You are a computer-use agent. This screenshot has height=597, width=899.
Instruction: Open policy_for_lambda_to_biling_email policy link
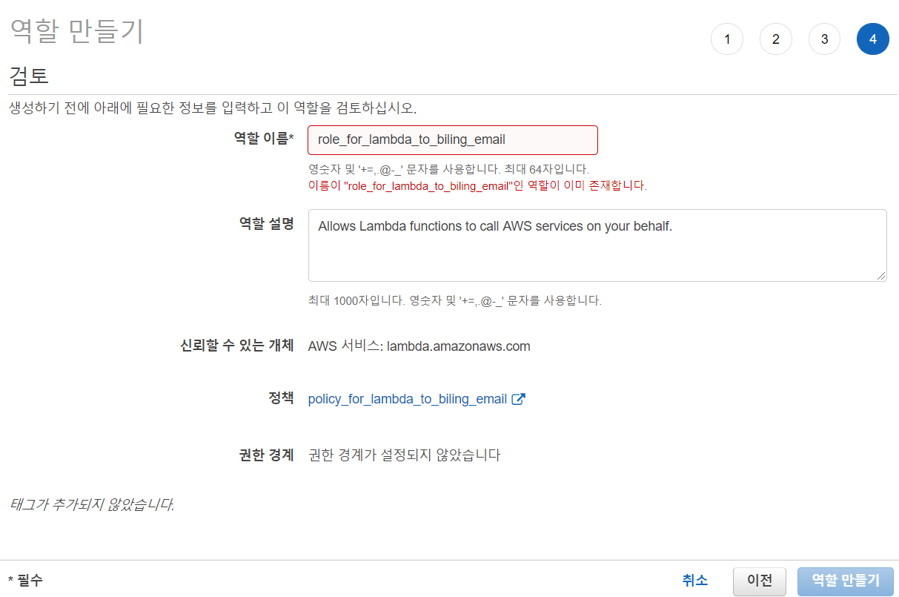tap(408, 399)
